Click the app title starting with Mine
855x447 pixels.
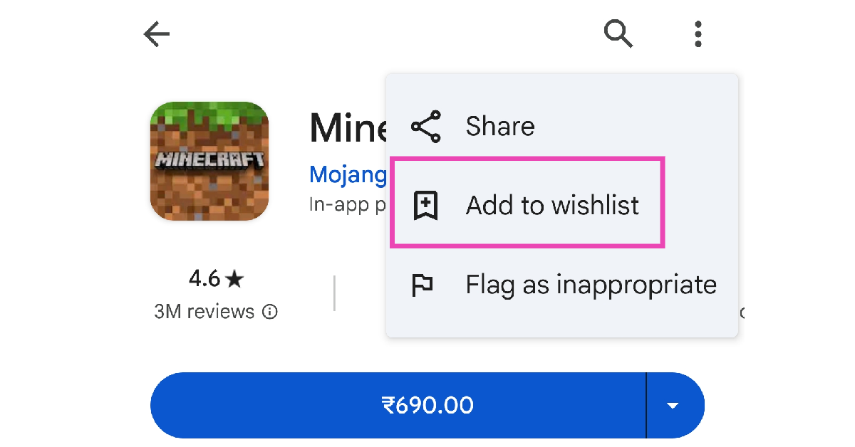pos(348,128)
